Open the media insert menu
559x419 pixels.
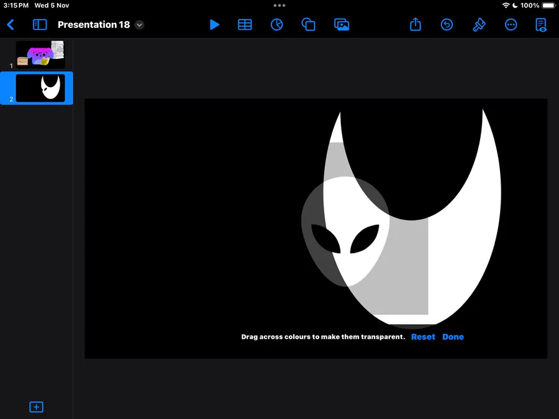[342, 25]
